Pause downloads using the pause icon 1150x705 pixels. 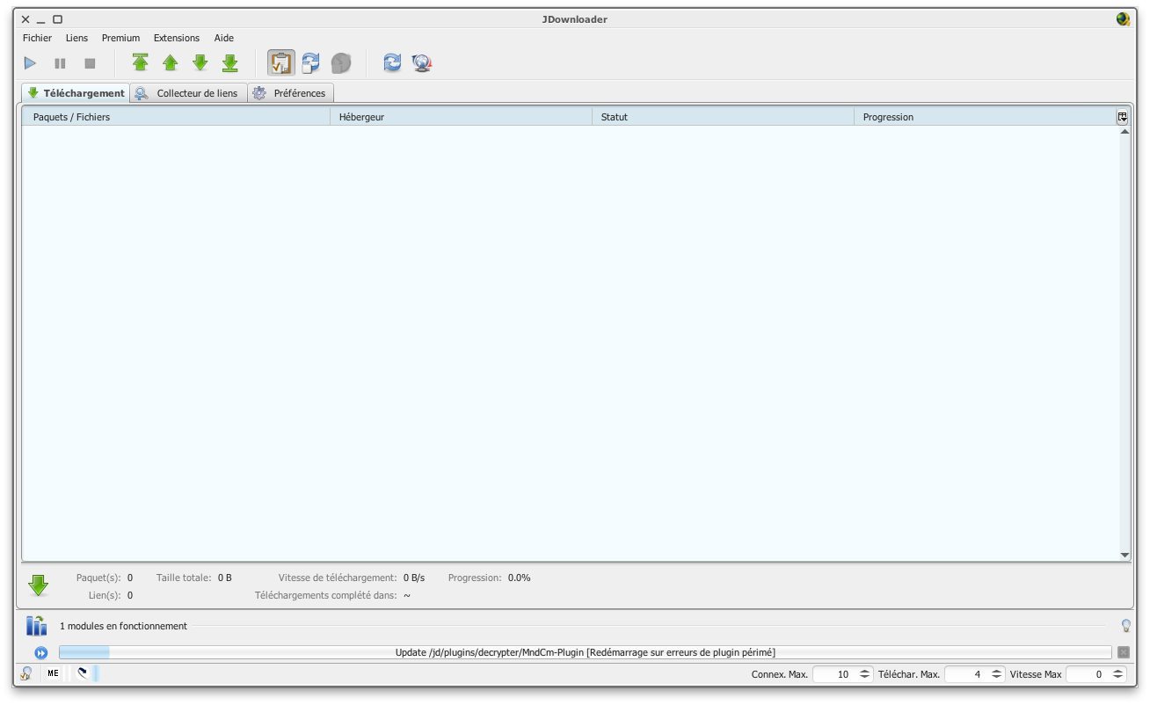coord(60,63)
